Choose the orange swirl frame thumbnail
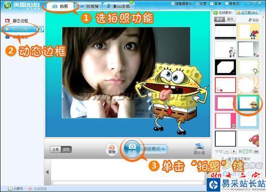This screenshot has width=266, height=192. coord(248,85)
